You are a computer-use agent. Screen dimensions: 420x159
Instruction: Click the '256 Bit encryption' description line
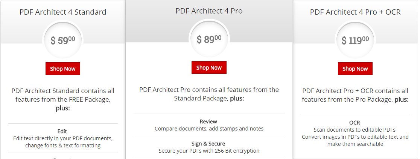click(209, 151)
